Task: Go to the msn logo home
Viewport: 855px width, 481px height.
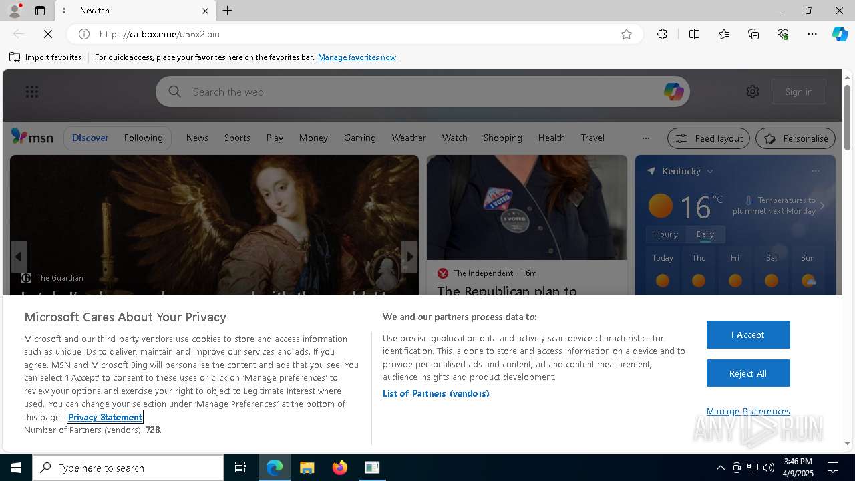Action: (32, 137)
